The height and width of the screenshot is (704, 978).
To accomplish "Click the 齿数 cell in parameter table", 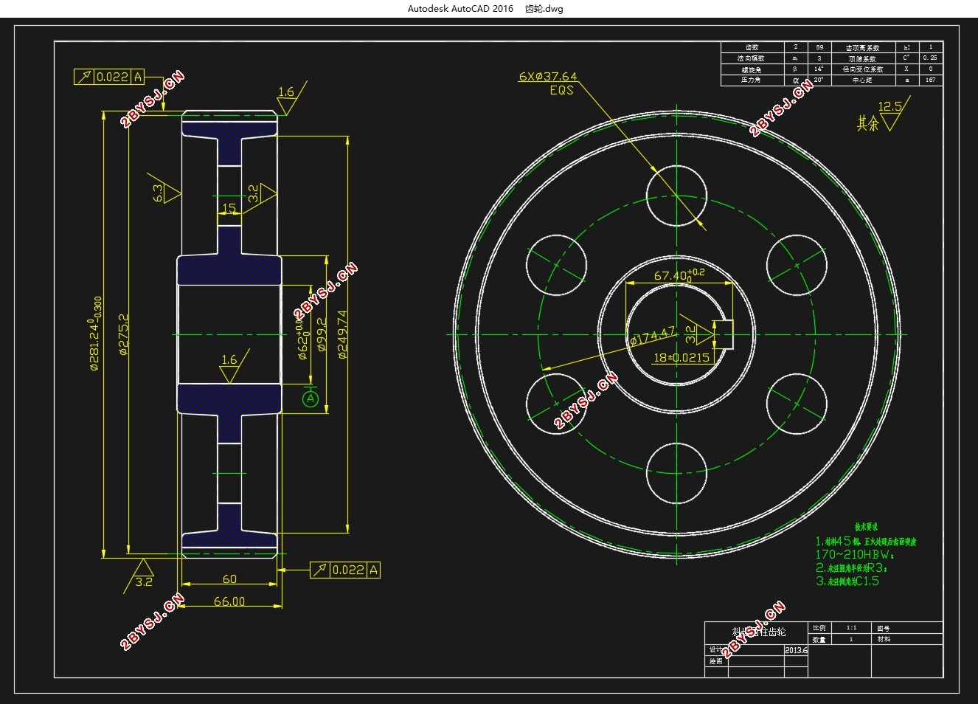I will 752,47.
